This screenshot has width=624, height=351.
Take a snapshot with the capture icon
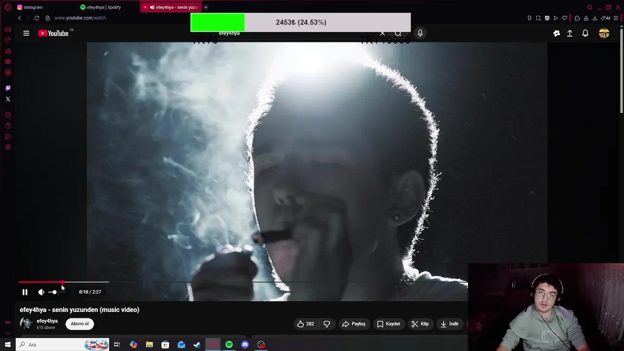(x=538, y=18)
